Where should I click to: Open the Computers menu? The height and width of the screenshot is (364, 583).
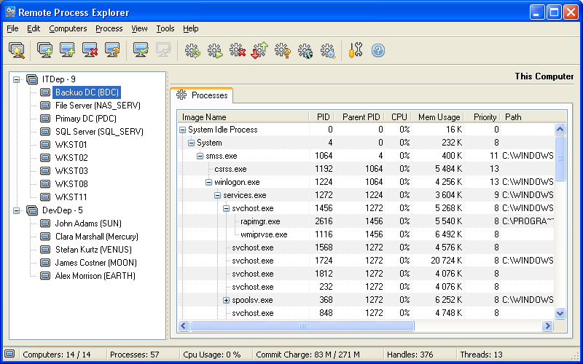point(67,28)
